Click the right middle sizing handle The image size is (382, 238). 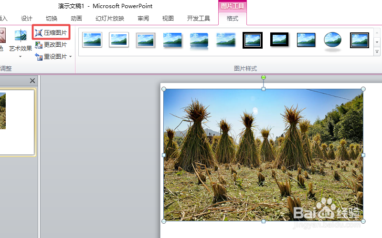pyautogui.click(x=363, y=155)
